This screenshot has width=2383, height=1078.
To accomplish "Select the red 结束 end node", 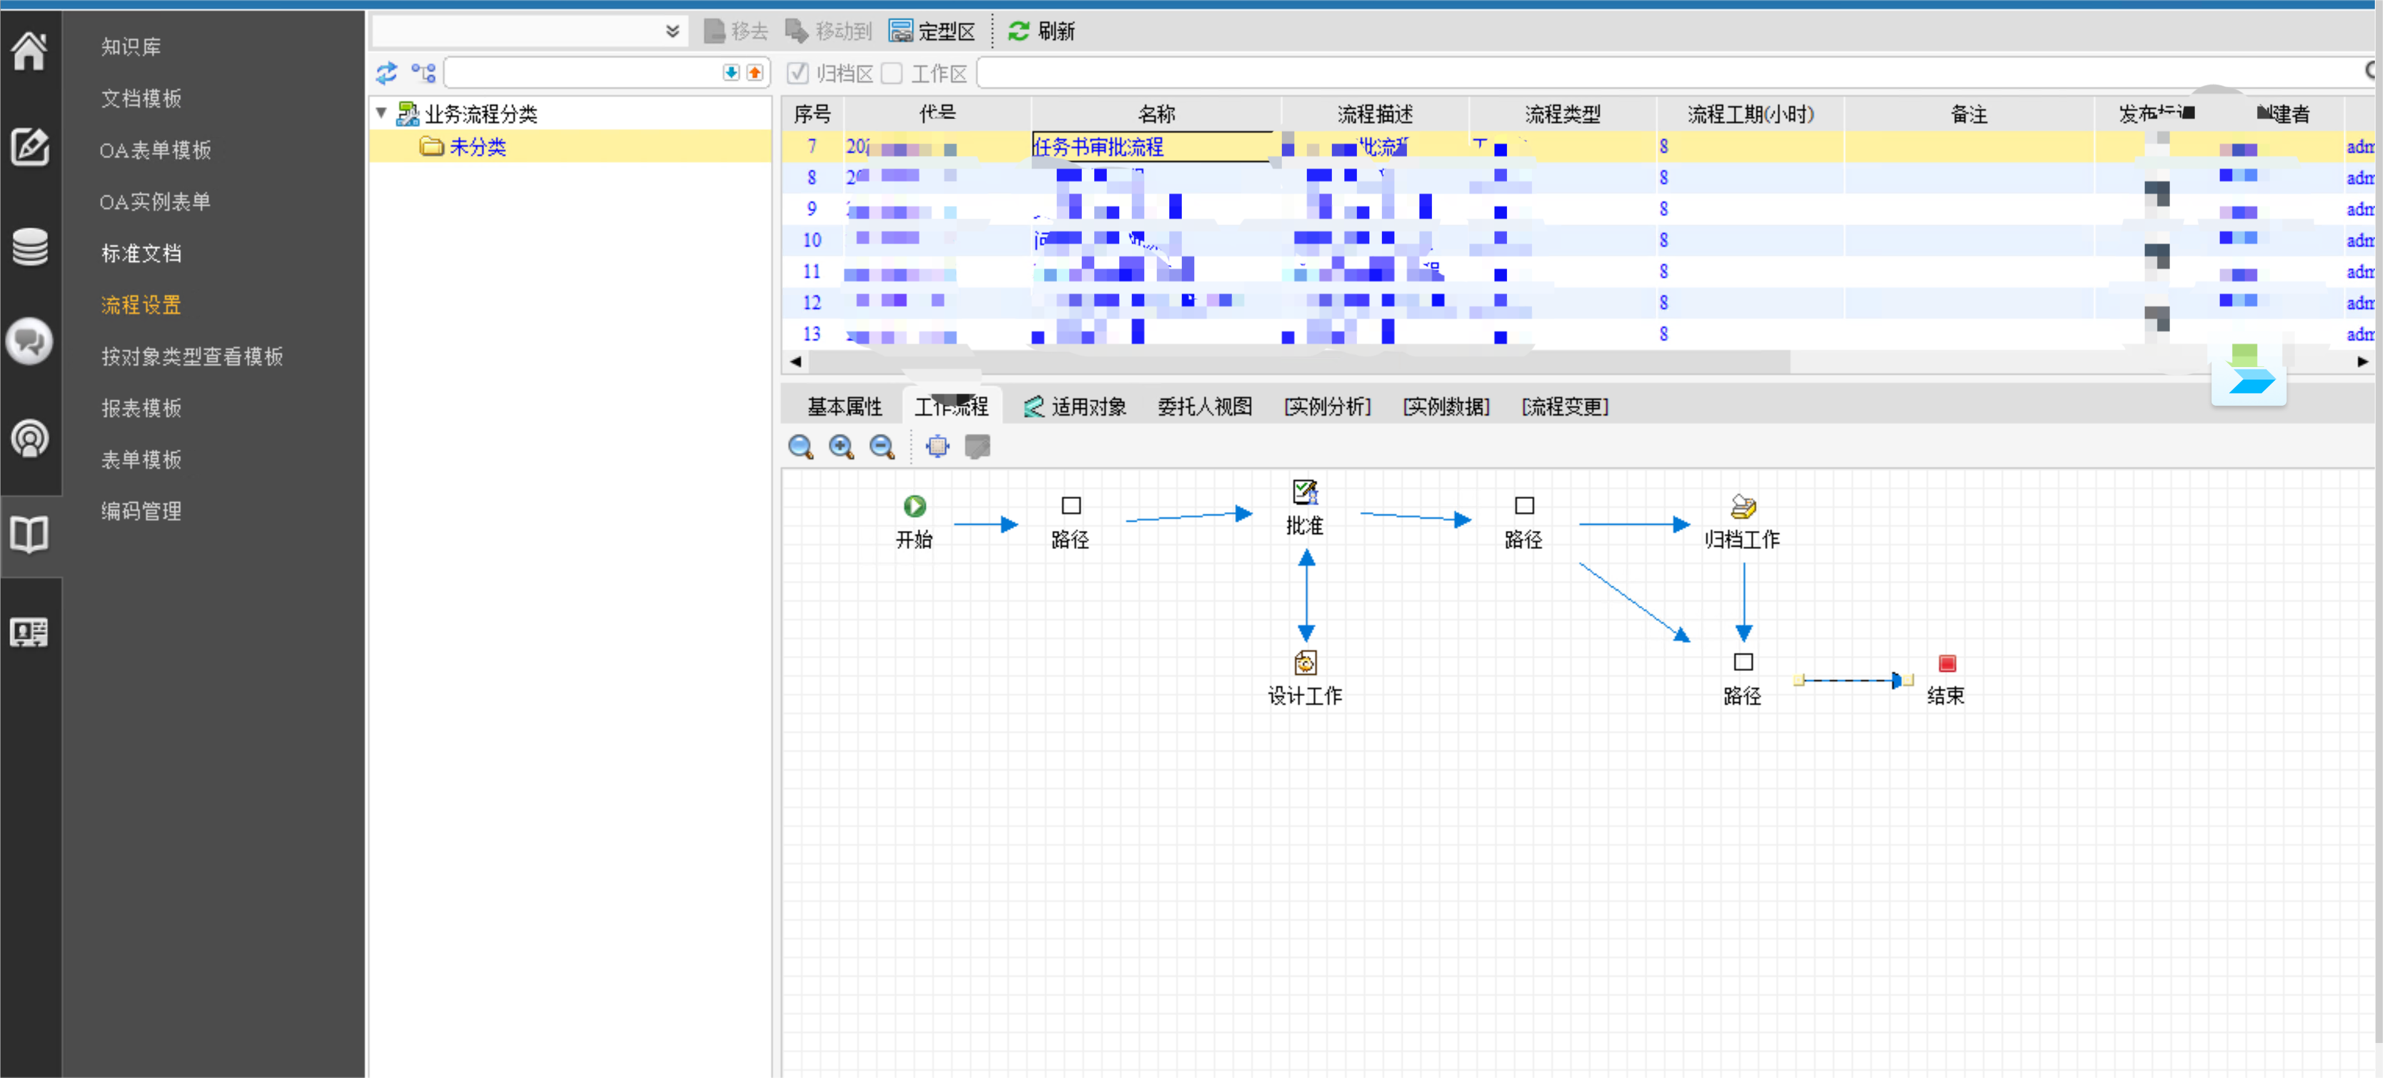I will 1947,663.
